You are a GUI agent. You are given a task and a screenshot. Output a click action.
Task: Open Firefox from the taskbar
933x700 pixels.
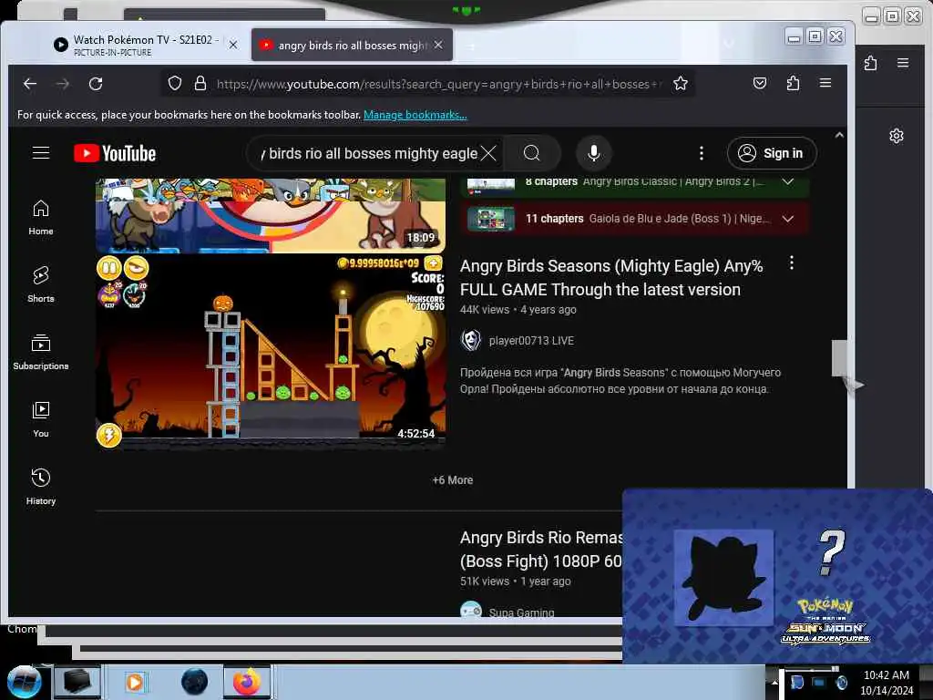click(x=246, y=682)
